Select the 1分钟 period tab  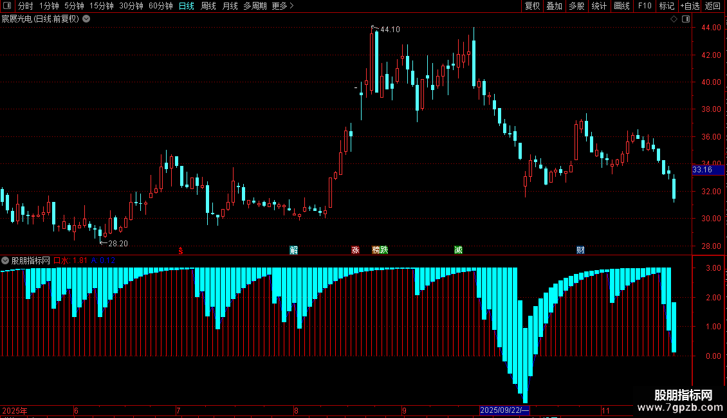pyautogui.click(x=49, y=6)
